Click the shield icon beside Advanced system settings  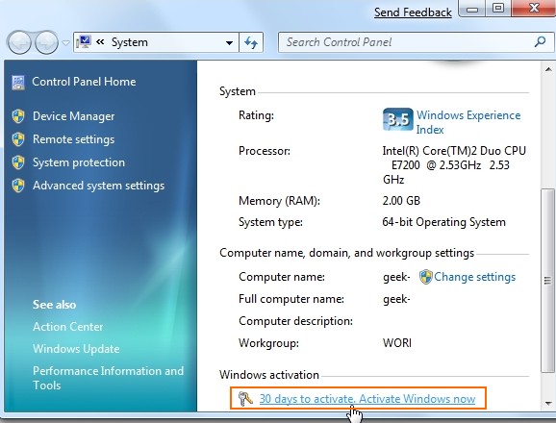click(18, 186)
